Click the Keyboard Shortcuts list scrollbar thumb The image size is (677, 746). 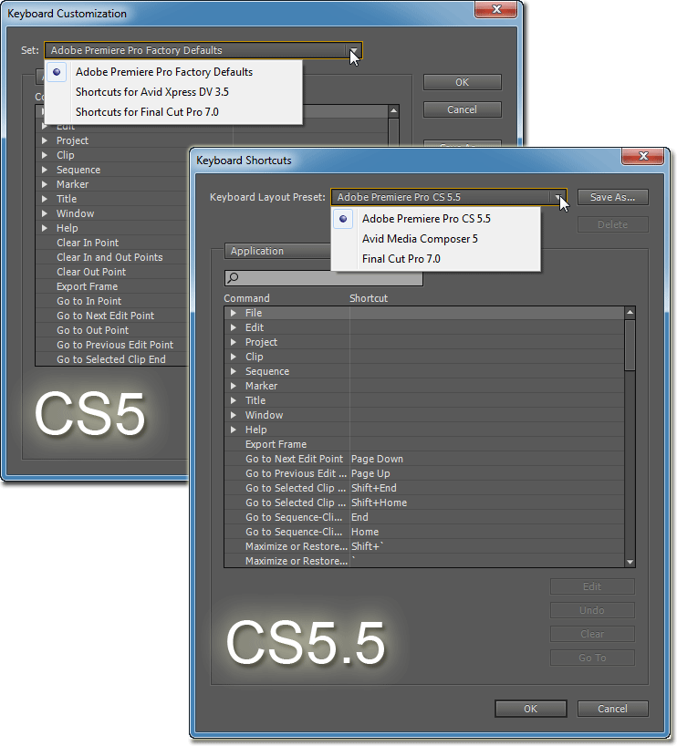click(x=630, y=345)
